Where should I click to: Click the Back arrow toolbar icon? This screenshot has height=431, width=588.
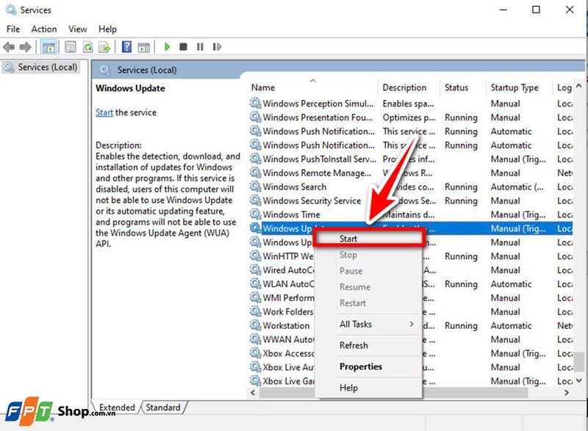click(x=9, y=47)
